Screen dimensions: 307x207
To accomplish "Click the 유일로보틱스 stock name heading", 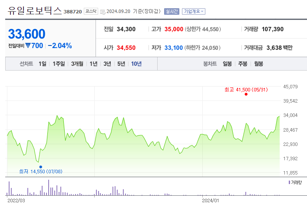I will 35,10.
